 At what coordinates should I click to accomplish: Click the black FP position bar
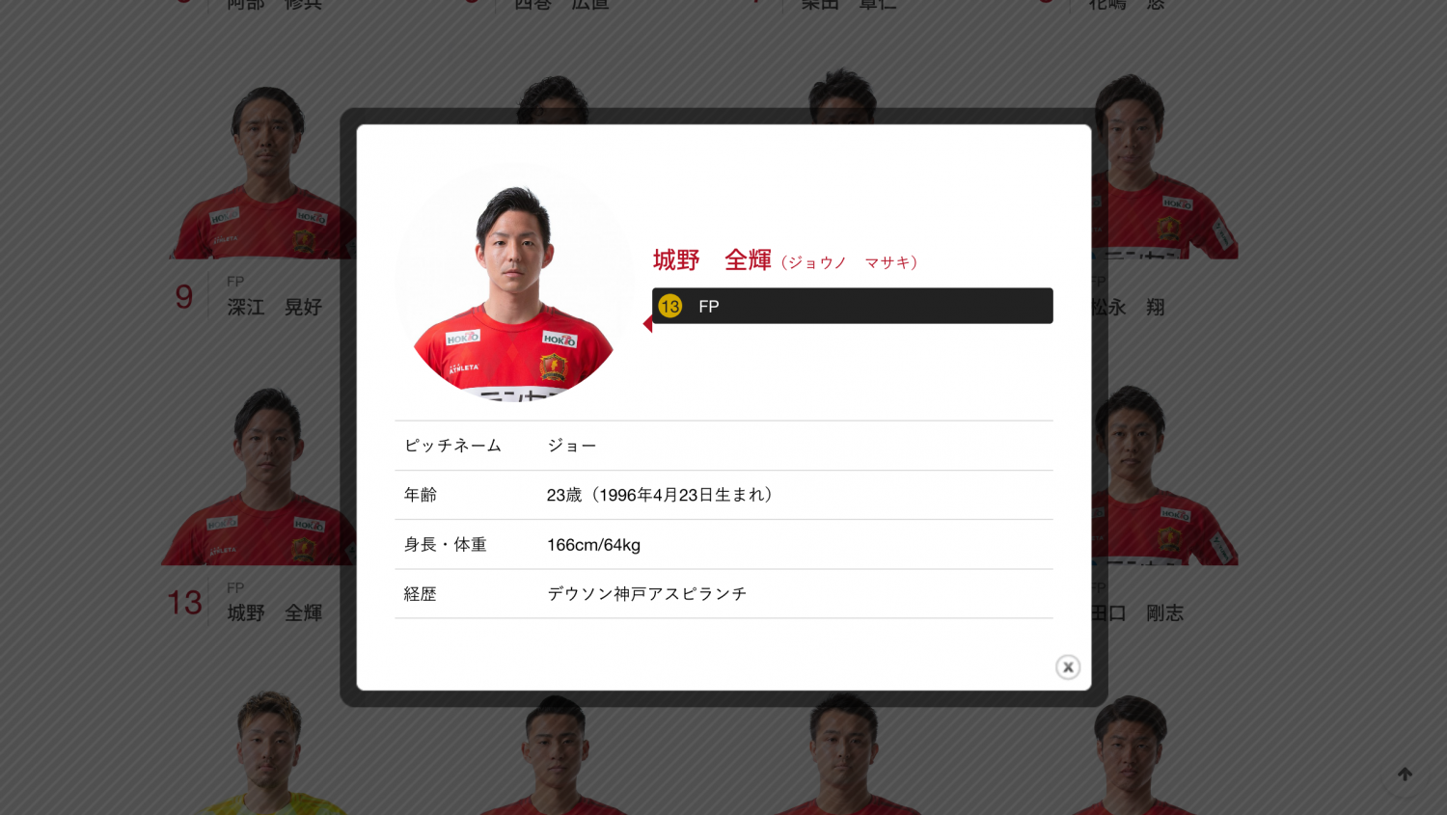(853, 306)
